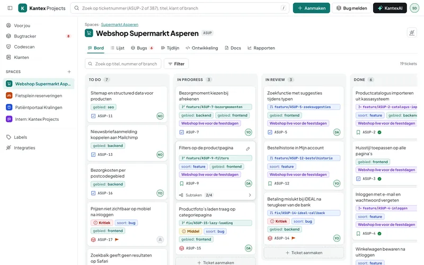Click the task checkbox icon on ASUP-11
The image size is (424, 265).
[x=93, y=116]
